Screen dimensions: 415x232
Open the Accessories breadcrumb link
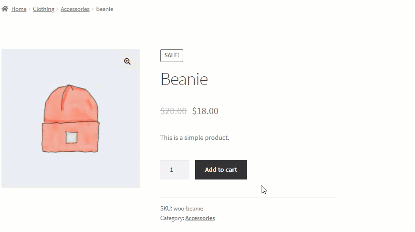click(x=75, y=9)
